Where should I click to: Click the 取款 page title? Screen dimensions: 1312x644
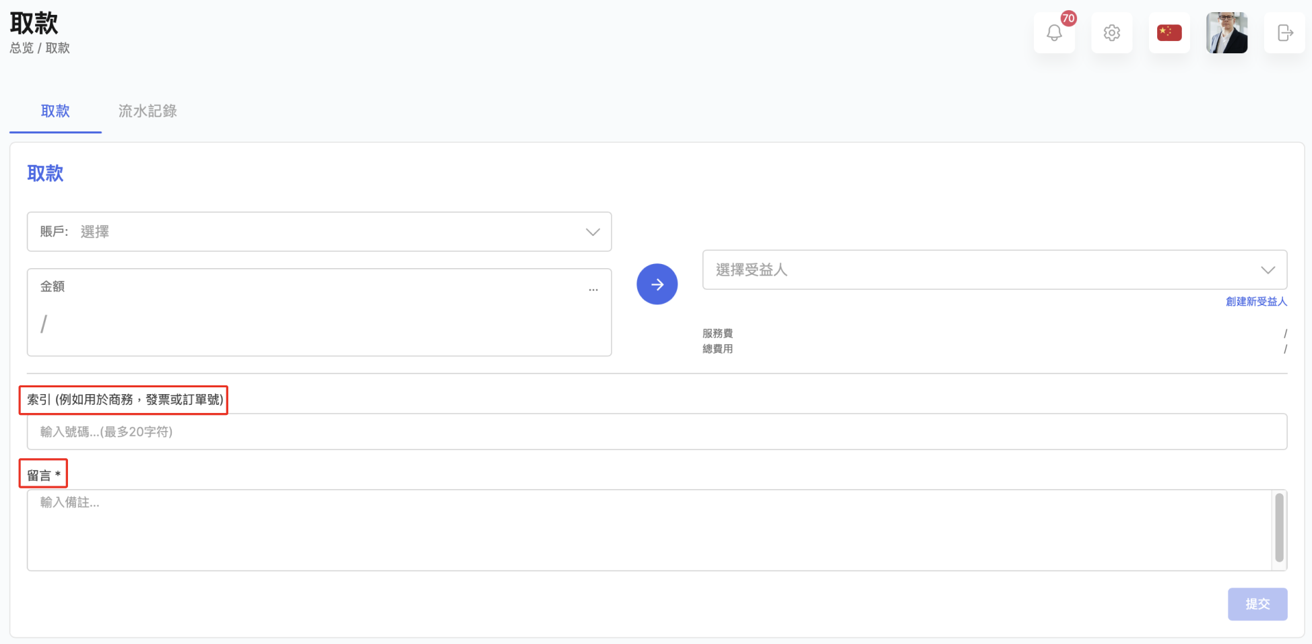[x=34, y=23]
